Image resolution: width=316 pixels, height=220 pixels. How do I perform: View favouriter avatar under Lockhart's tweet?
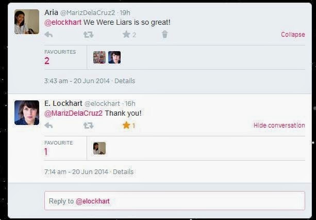(x=99, y=148)
